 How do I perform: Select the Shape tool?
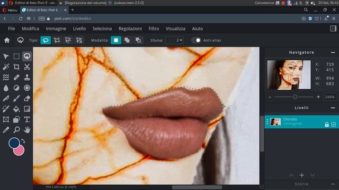point(16,119)
